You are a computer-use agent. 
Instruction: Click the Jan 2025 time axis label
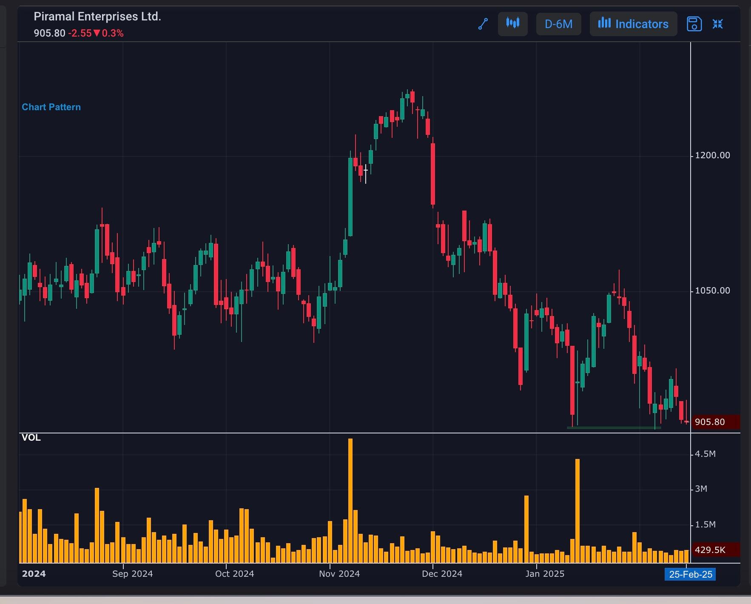(x=545, y=574)
